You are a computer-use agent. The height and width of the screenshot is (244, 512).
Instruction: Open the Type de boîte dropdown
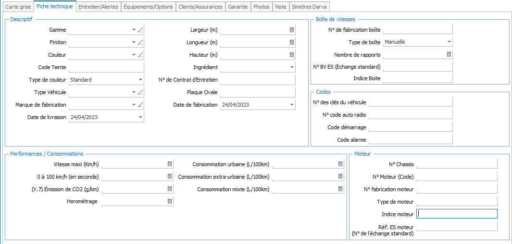[449, 42]
